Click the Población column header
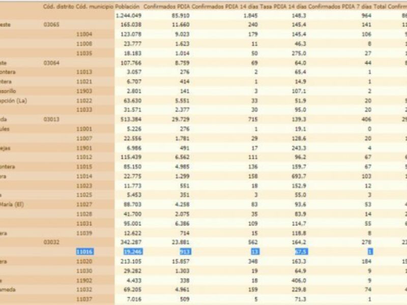 tap(128, 6)
